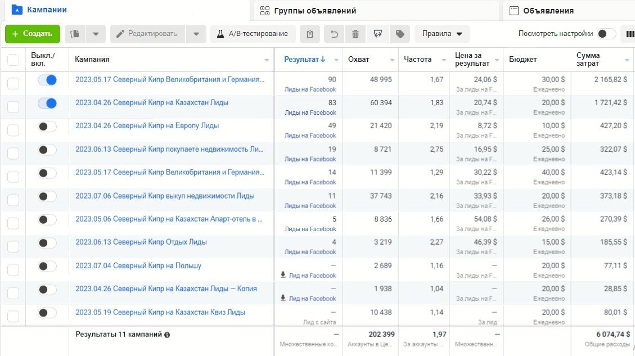The height and width of the screenshot is (356, 635).
Task: Switch to Группы объявлений tab
Action: pos(315,11)
